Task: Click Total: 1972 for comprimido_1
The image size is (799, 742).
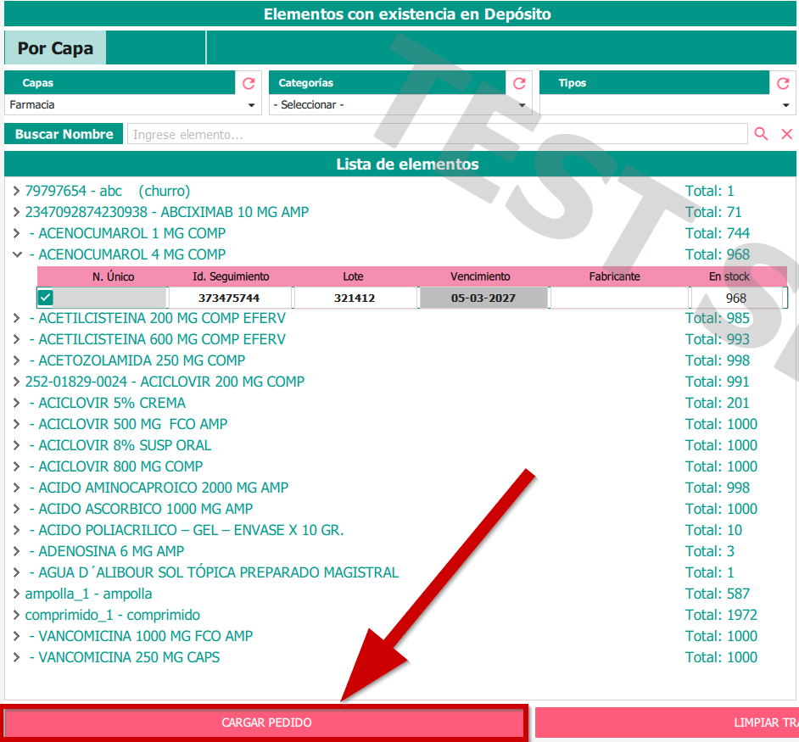Action: (721, 615)
